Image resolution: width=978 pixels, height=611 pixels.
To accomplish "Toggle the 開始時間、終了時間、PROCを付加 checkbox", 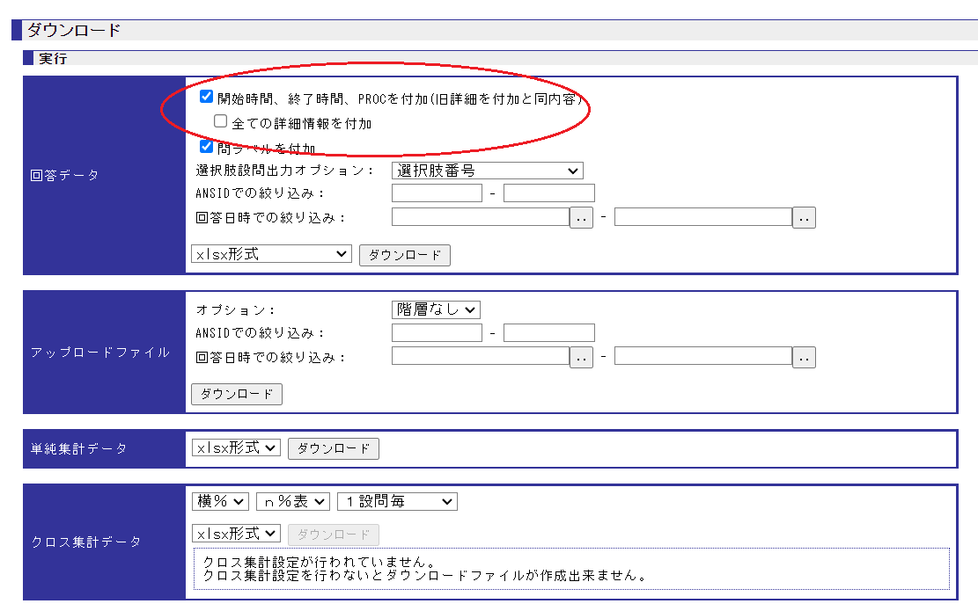I will [x=207, y=97].
